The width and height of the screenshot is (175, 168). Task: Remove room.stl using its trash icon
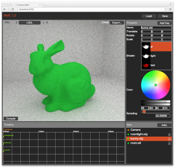click(x=169, y=143)
